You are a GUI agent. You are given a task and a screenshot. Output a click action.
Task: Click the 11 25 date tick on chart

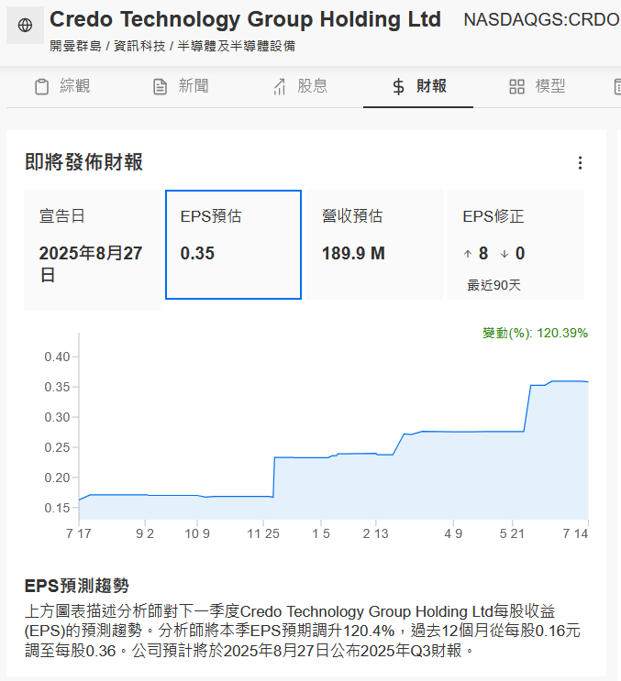tap(263, 533)
